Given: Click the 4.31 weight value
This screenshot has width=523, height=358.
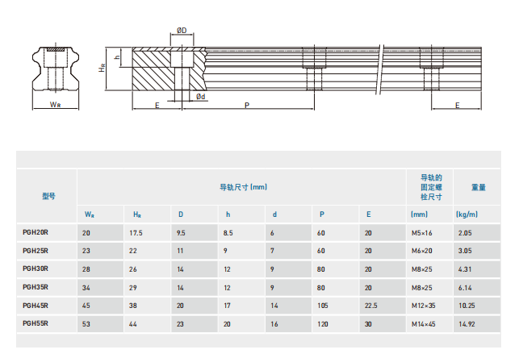Looking at the screenshot, I should point(465,269).
